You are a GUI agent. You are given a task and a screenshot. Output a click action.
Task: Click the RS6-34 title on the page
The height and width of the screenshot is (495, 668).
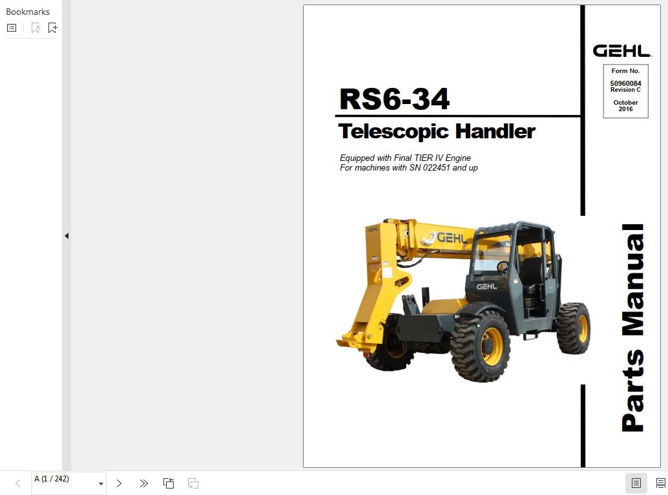(394, 99)
